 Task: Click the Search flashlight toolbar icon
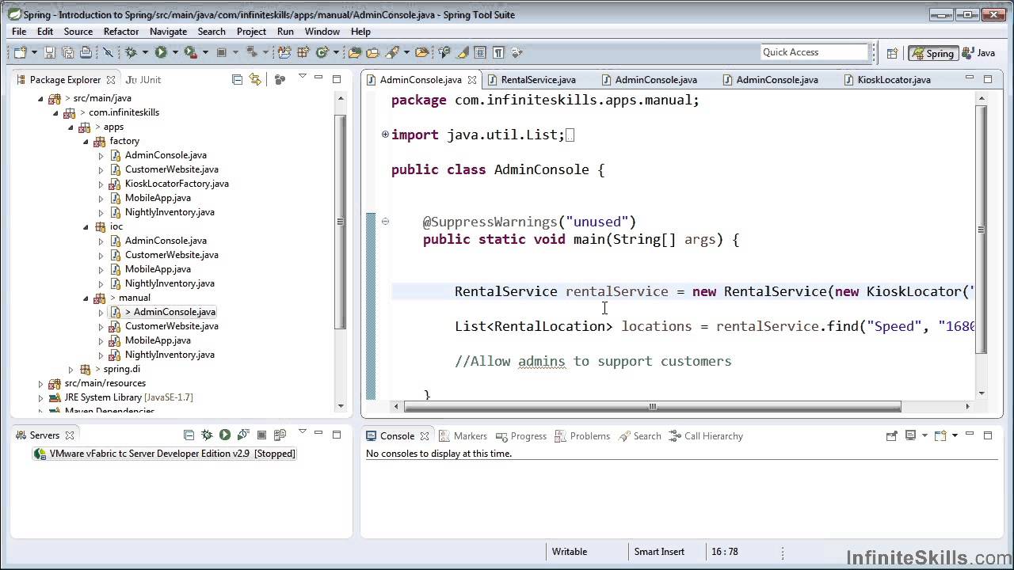[391, 52]
